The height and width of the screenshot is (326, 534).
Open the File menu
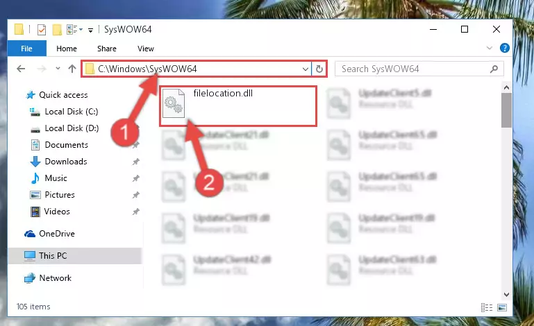pos(26,49)
